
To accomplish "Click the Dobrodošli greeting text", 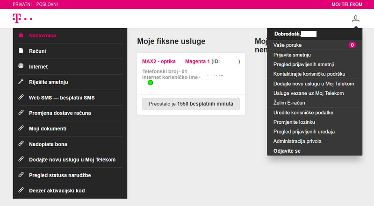I will click(288, 34).
